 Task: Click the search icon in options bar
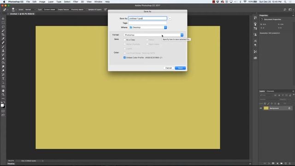(x=285, y=9)
